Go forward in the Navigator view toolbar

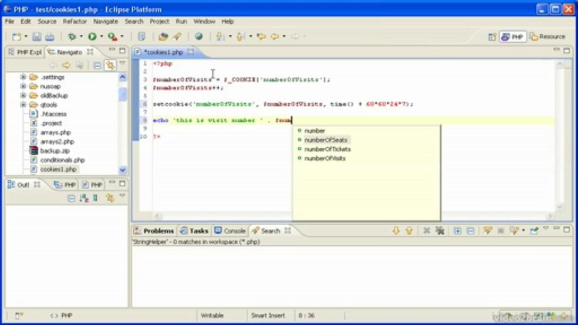pos(66,65)
